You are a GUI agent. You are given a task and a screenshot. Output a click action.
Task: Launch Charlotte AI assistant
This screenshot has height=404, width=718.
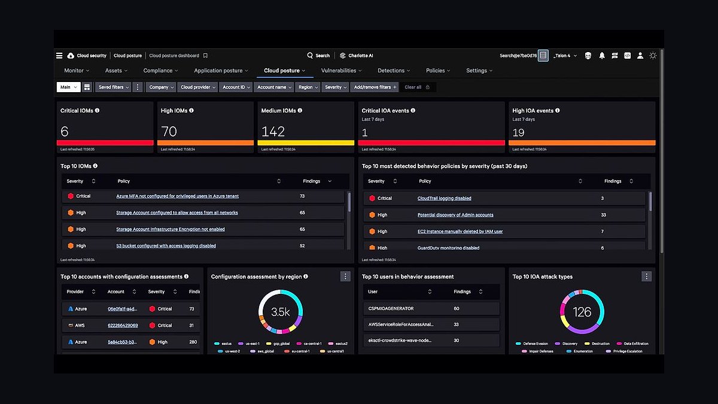357,56
